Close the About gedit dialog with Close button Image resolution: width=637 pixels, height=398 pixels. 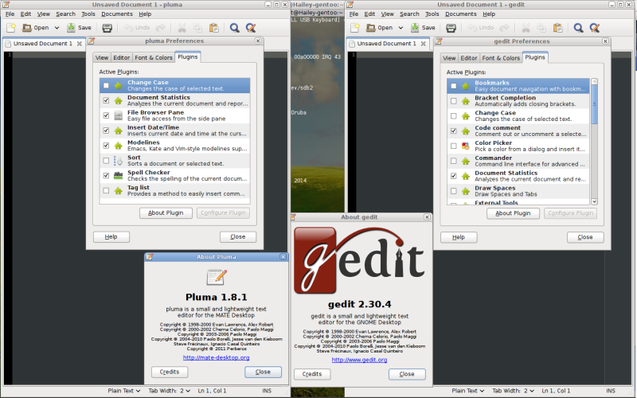pos(407,374)
